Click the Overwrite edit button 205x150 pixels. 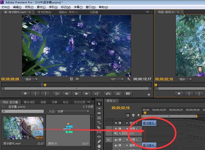pos(118,94)
